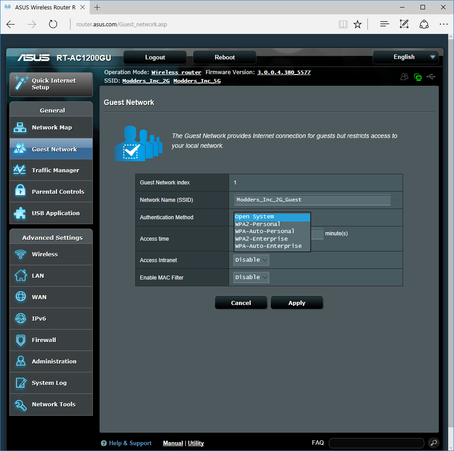Open browser More actions menu

[x=444, y=24]
